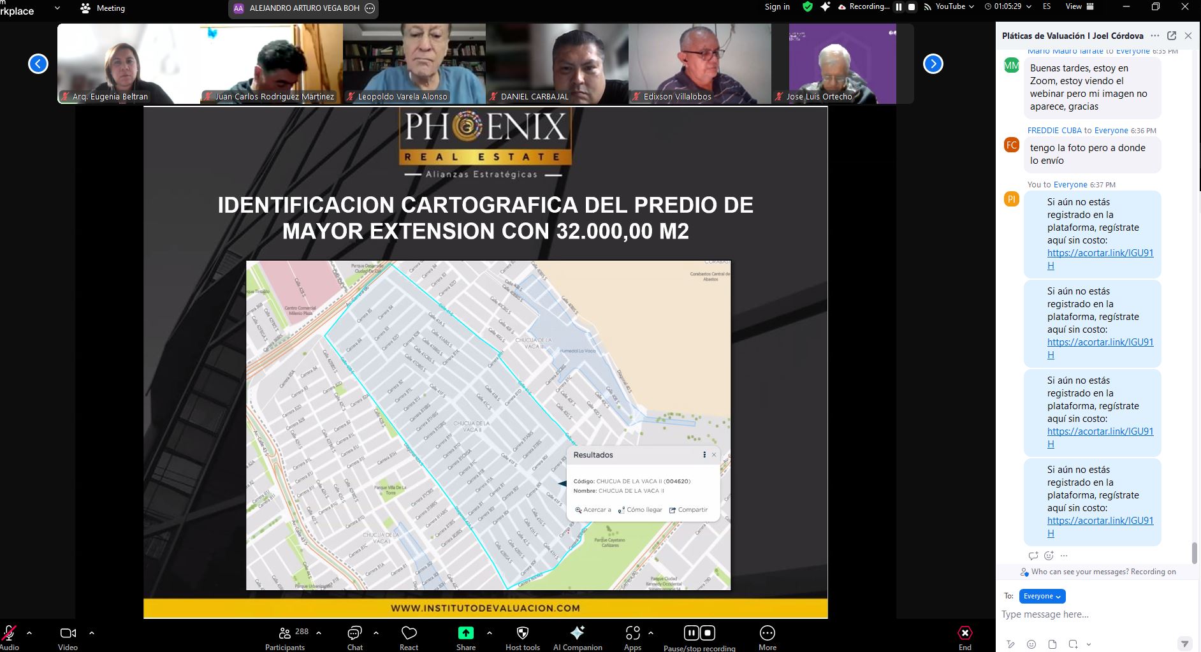Open the More options ellipsis button
Screen dimensions: 1201x652
tap(768, 633)
